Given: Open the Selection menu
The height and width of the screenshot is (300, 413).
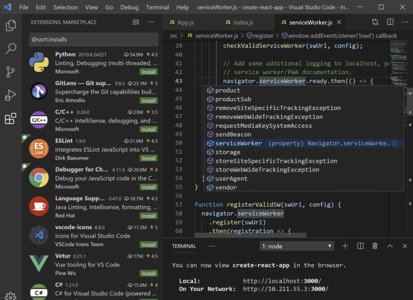Looking at the screenshot, I should [x=65, y=7].
